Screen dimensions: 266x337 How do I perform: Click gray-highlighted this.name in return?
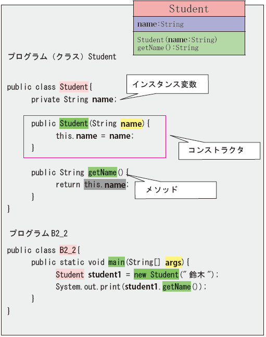[105, 184]
